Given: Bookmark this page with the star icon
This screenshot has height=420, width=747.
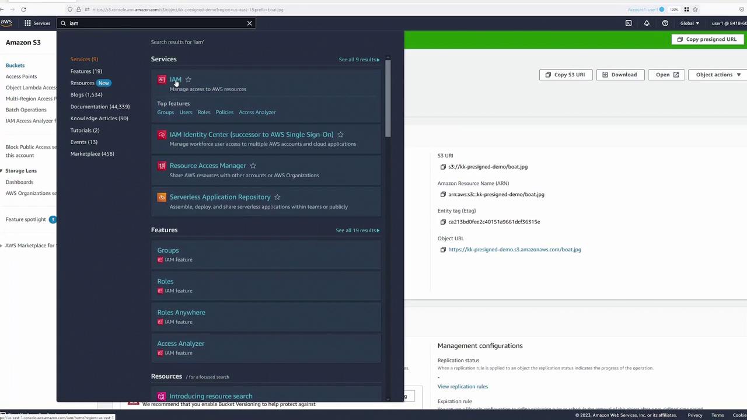Looking at the screenshot, I should click(695, 9).
